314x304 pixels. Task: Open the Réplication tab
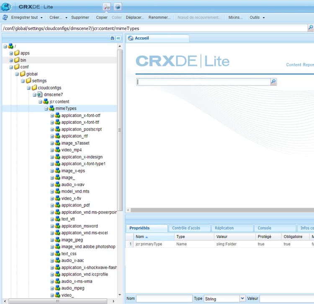(232, 228)
